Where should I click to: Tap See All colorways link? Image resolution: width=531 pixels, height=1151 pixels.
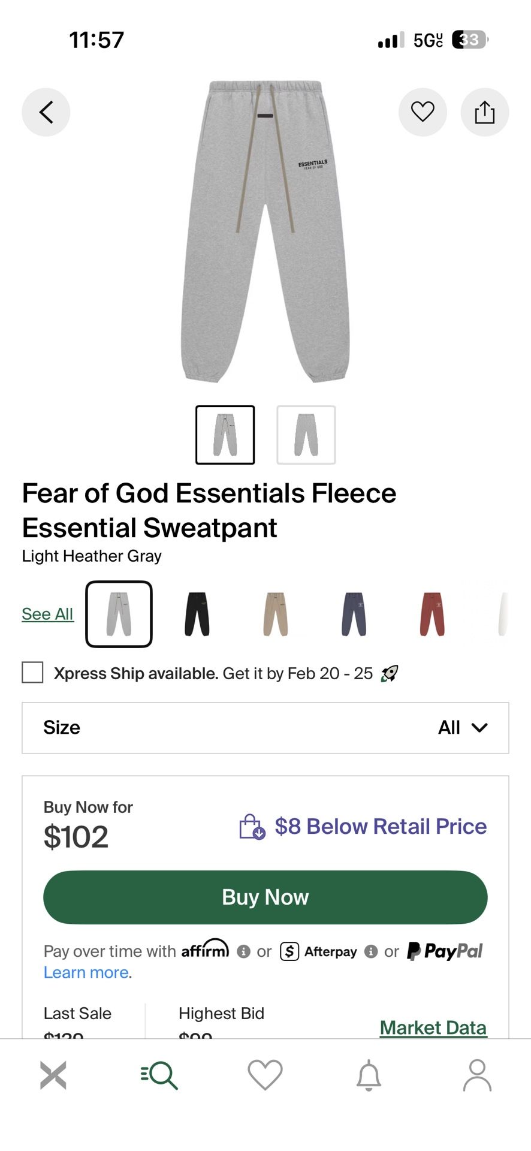[47, 614]
